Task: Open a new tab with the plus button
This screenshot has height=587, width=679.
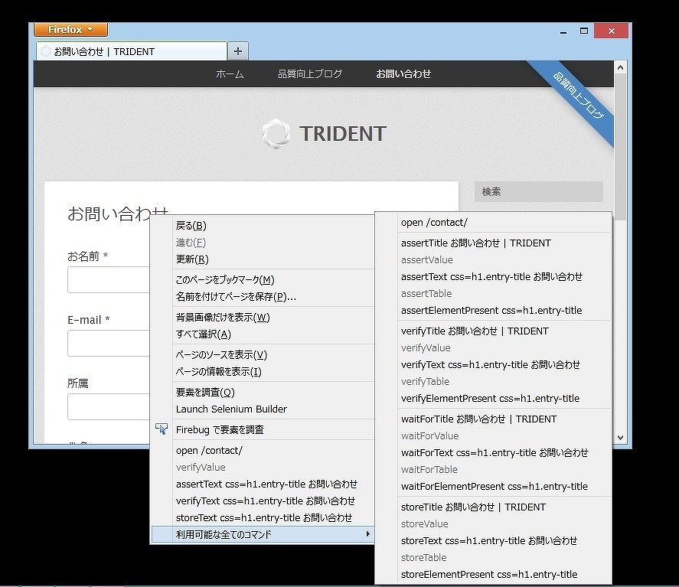Action: coord(237,51)
